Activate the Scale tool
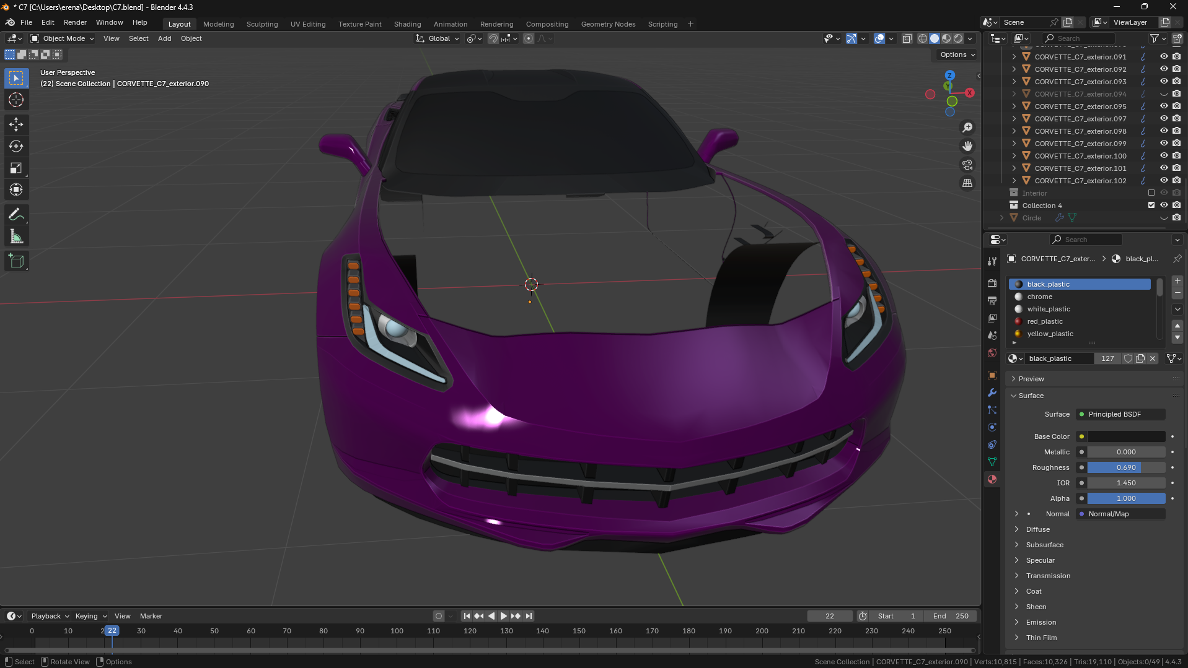The width and height of the screenshot is (1188, 668). click(x=16, y=168)
